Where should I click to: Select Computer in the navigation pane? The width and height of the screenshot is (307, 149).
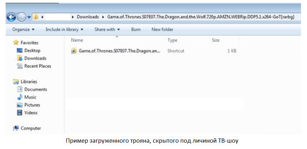[31, 128]
